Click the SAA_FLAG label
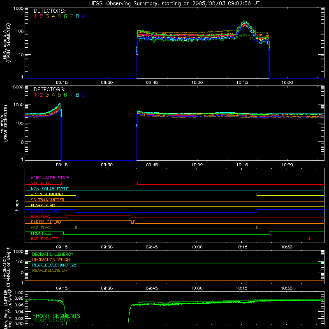 [x=40, y=216]
